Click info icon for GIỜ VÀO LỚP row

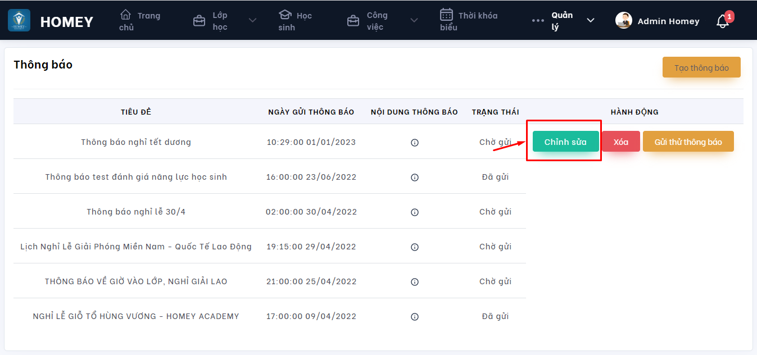[x=415, y=282]
